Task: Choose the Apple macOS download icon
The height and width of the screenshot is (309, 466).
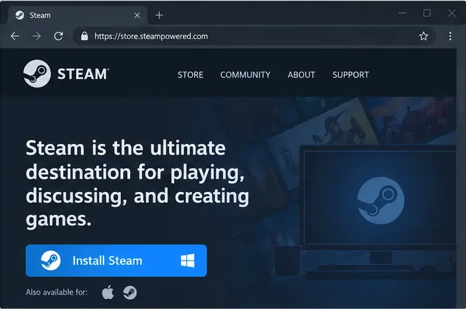Action: pyautogui.click(x=108, y=292)
